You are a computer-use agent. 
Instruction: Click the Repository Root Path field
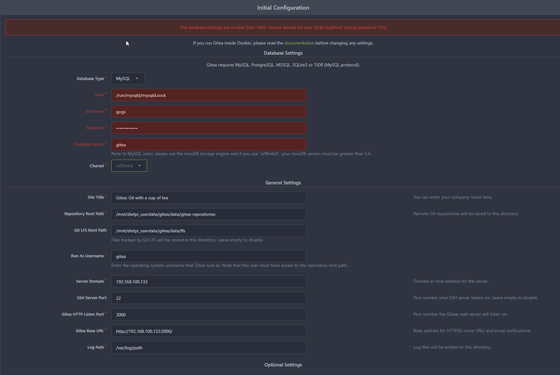click(x=208, y=214)
